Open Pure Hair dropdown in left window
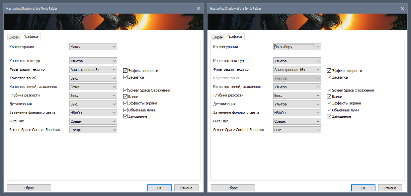The height and width of the screenshot is (196, 411). (93, 121)
